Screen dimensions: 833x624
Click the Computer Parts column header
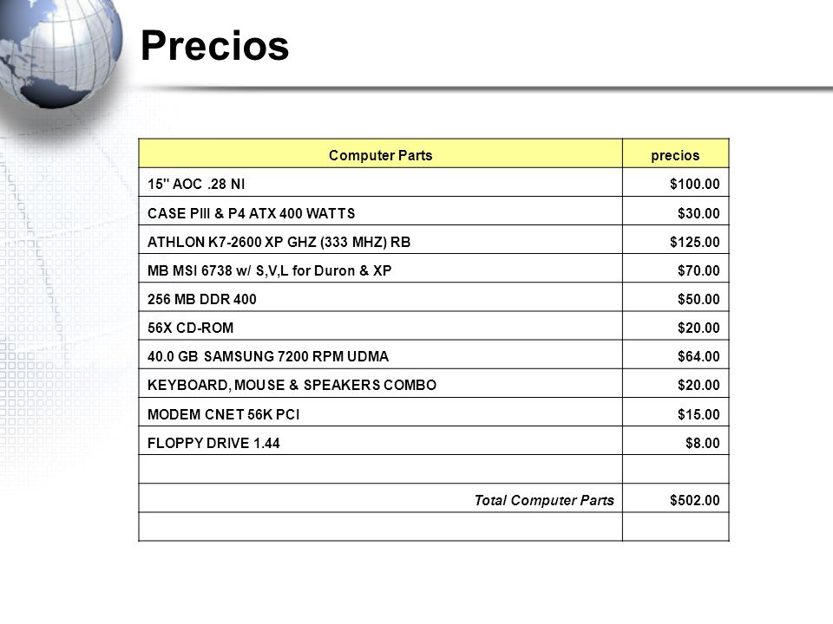click(380, 154)
